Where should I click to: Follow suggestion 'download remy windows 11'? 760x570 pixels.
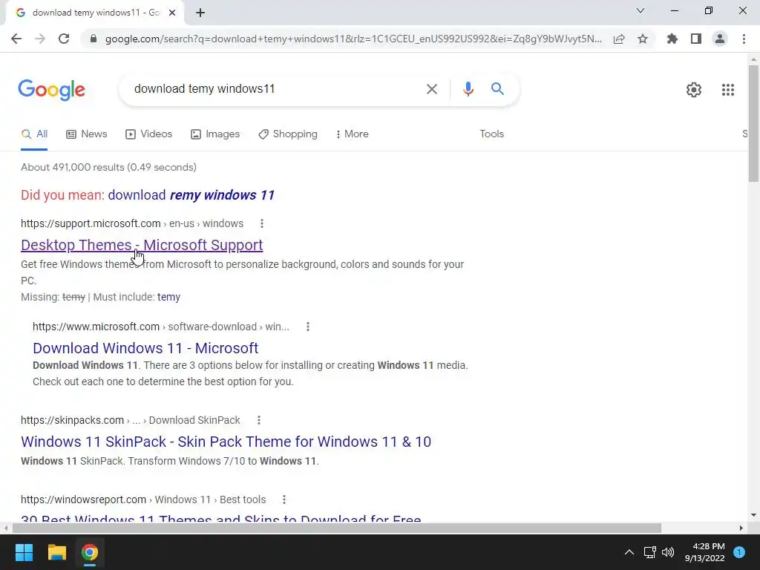[x=191, y=195]
